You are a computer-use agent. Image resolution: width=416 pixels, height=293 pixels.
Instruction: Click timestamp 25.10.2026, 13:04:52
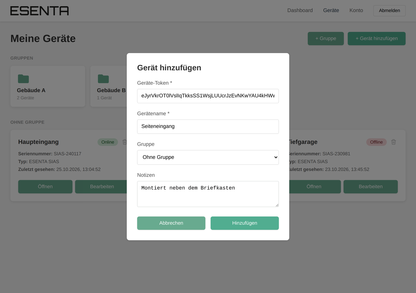79,170
